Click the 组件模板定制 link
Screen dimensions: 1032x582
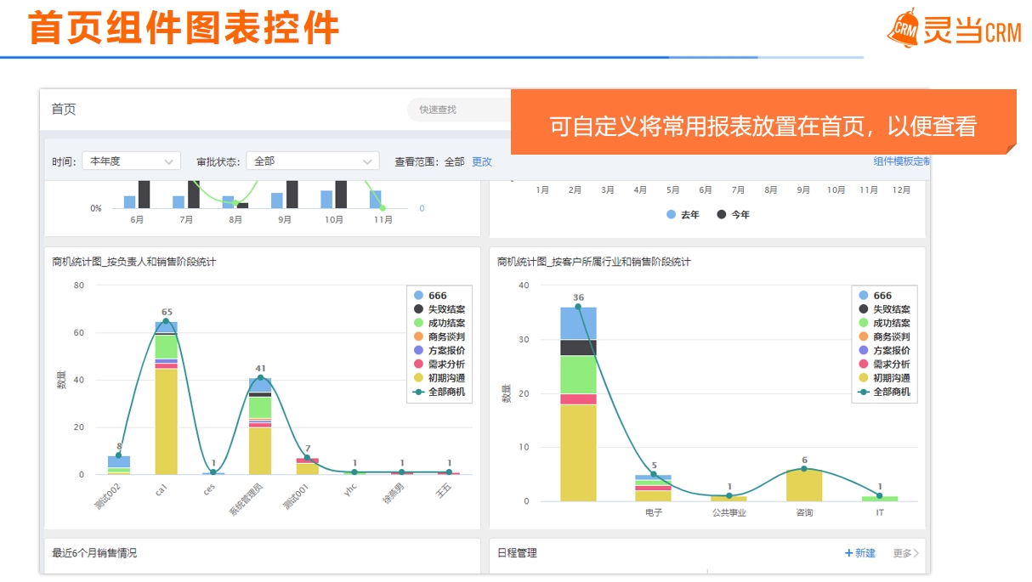[x=902, y=161]
